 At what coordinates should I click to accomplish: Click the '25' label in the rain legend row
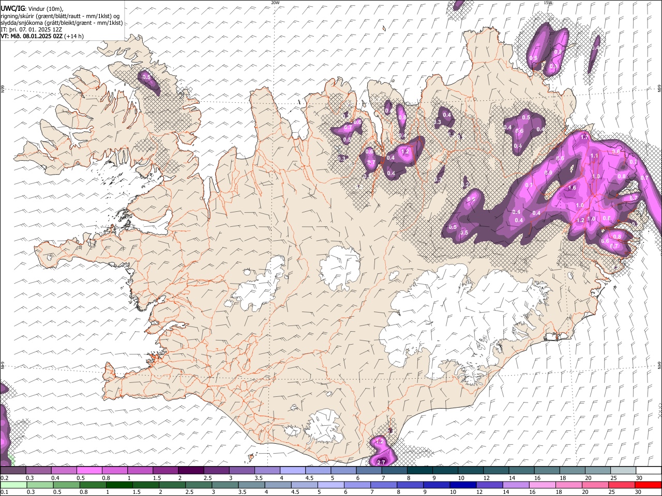tap(612, 492)
